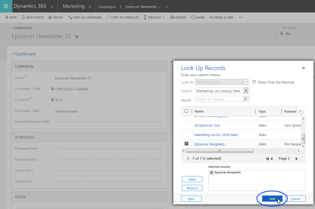Click the Template lock icon
This screenshot has width=315, height=209.
point(282,33)
